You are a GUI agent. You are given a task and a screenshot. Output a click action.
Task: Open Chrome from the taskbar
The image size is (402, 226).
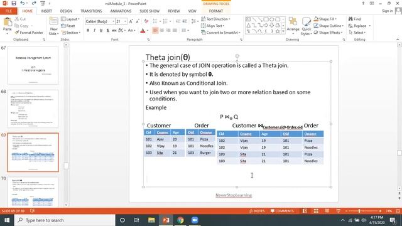pos(180,220)
